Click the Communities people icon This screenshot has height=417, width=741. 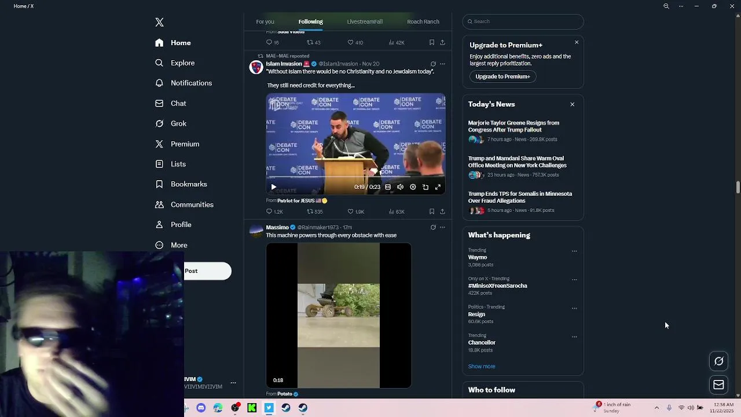pos(159,204)
